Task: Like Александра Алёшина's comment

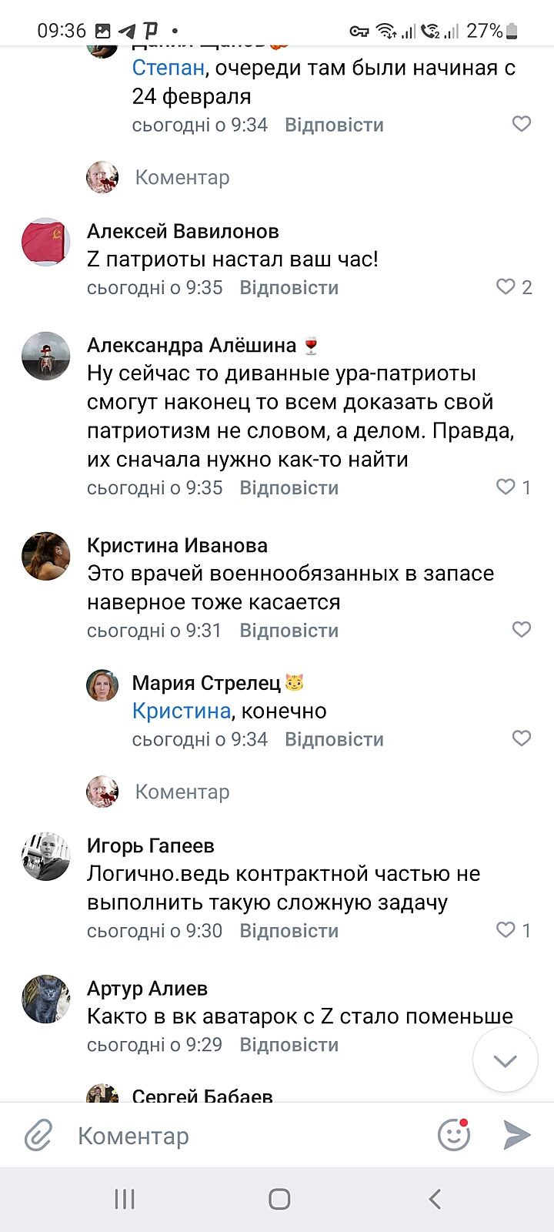Action: pyautogui.click(x=506, y=487)
